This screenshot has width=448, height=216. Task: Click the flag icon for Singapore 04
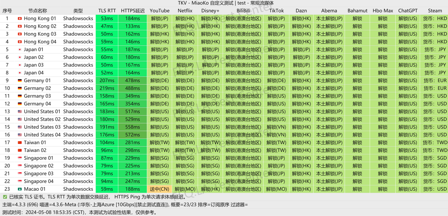[20, 181]
